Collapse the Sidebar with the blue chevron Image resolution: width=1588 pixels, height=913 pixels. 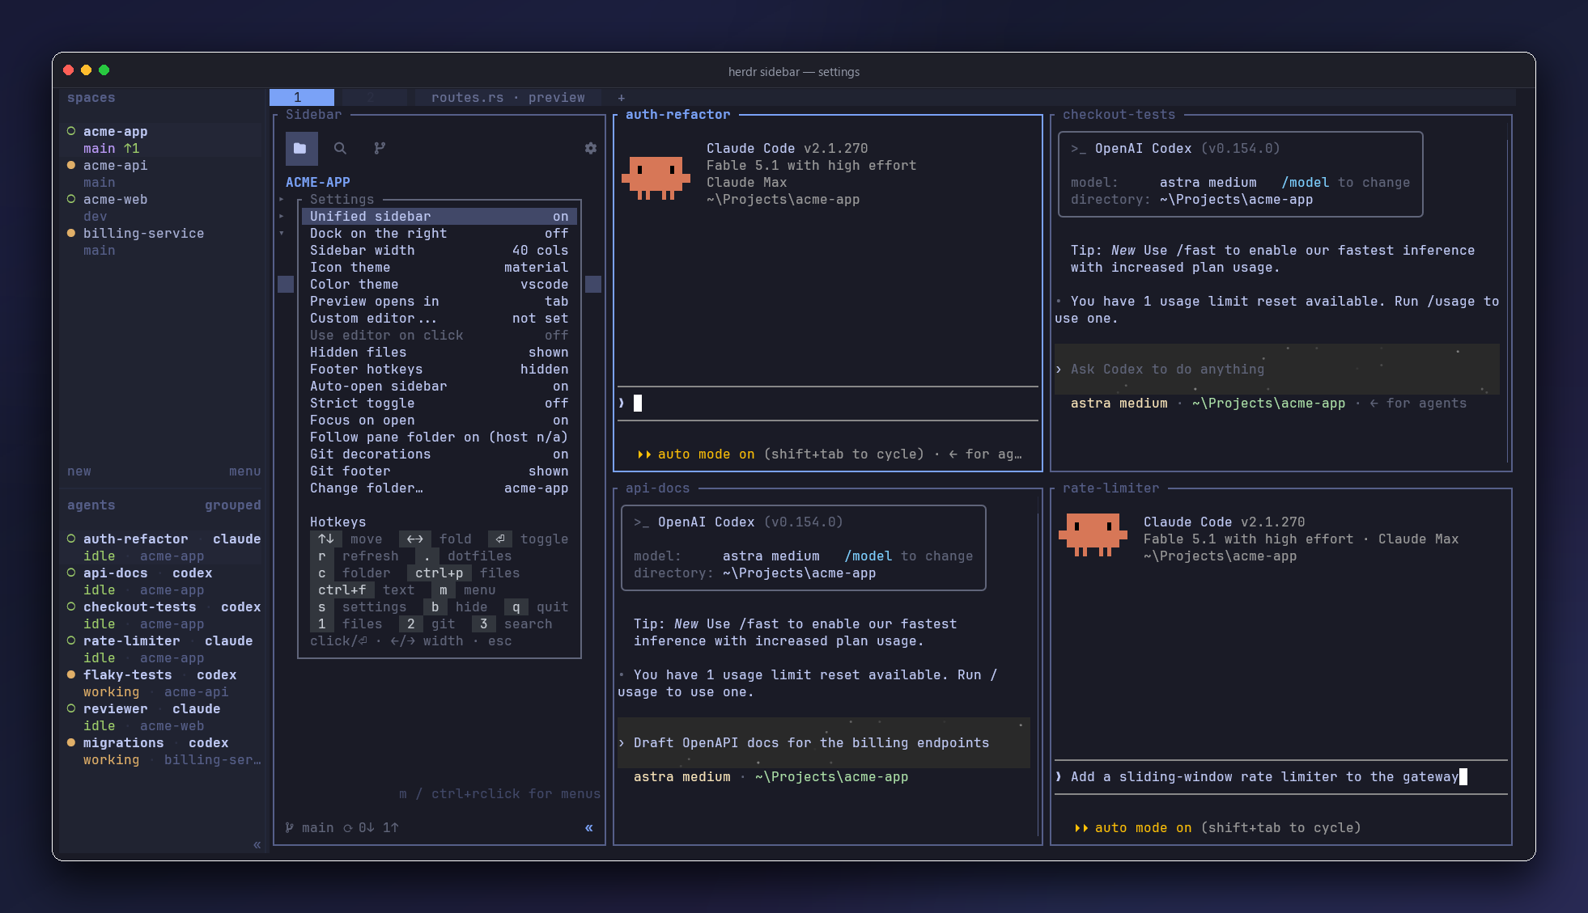[588, 827]
